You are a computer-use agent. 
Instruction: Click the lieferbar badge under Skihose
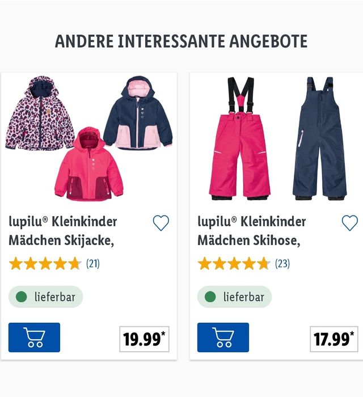[235, 297]
